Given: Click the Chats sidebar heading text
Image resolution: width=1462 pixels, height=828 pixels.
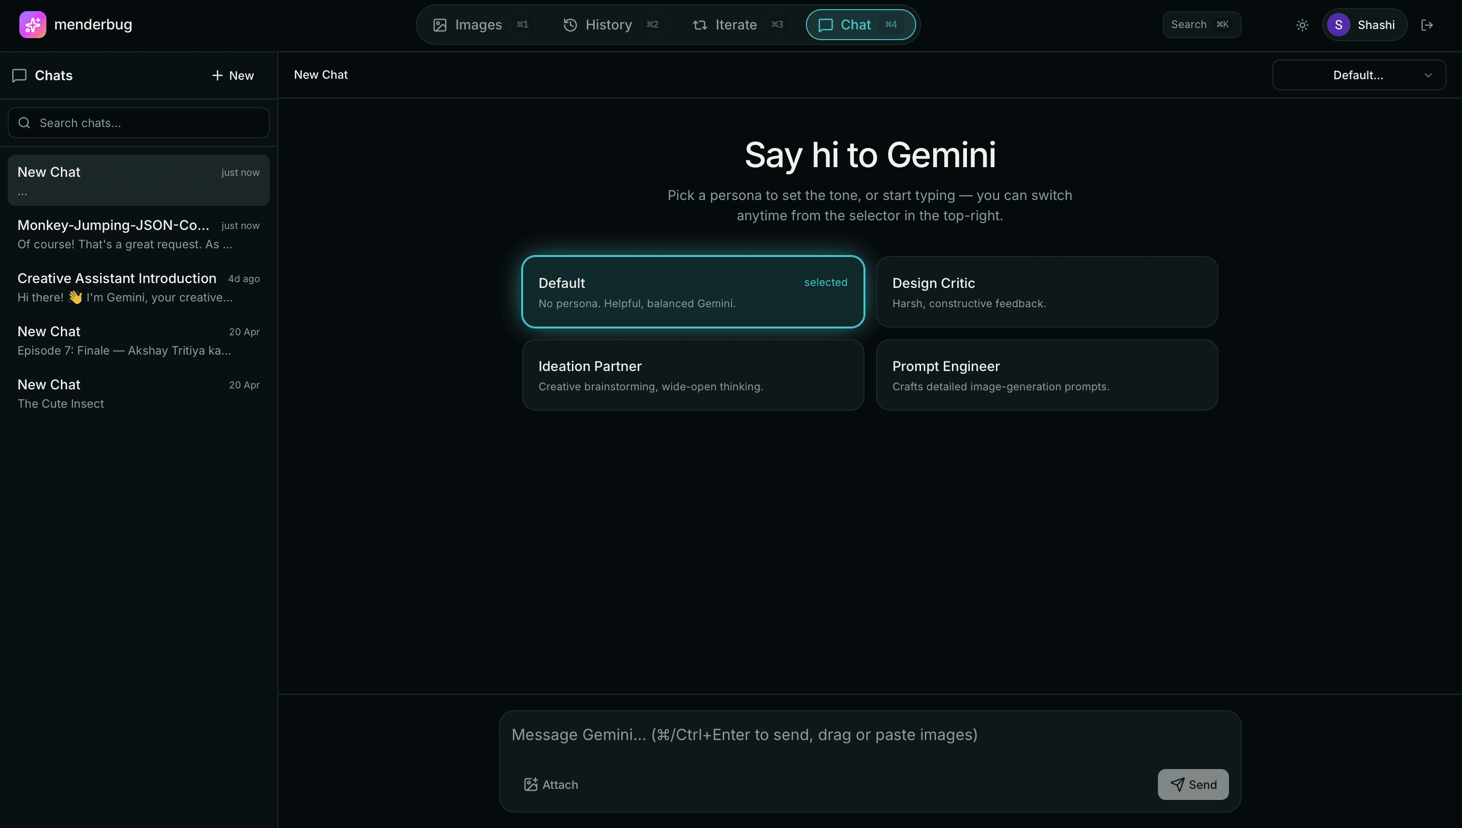Looking at the screenshot, I should click(54, 76).
